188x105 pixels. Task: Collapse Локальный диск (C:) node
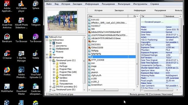tap(50, 60)
